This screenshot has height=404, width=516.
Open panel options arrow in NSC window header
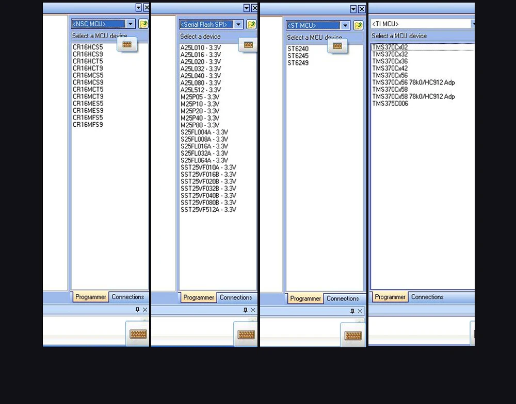pyautogui.click(x=138, y=8)
